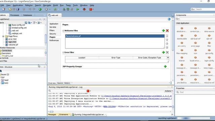Select the pre-destroy component icon

pos(182,79)
